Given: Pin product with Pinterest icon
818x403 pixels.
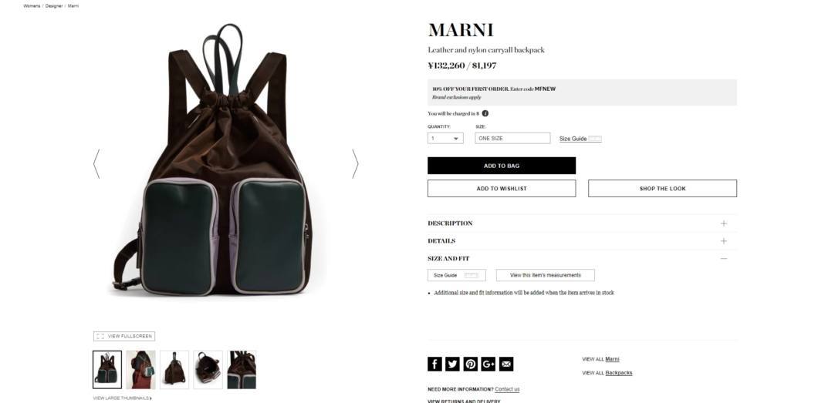Looking at the screenshot, I should coord(470,364).
